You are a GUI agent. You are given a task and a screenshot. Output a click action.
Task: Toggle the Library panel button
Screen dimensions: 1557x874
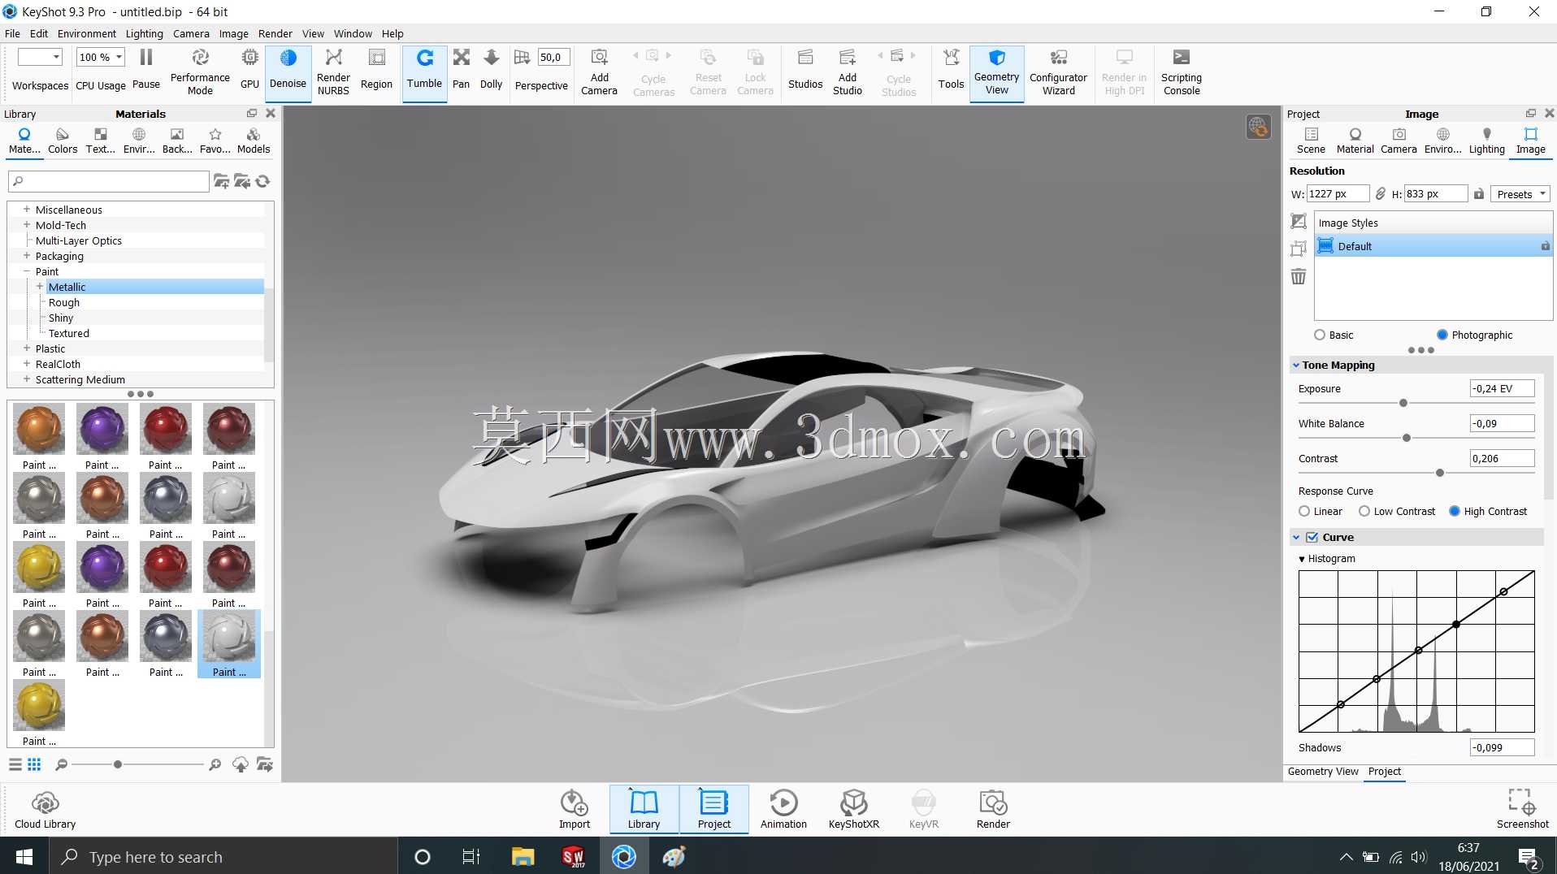coord(644,810)
